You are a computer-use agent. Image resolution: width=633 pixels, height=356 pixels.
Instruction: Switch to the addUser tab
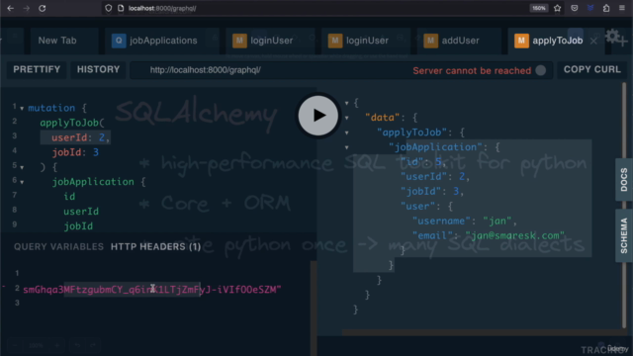[459, 41]
